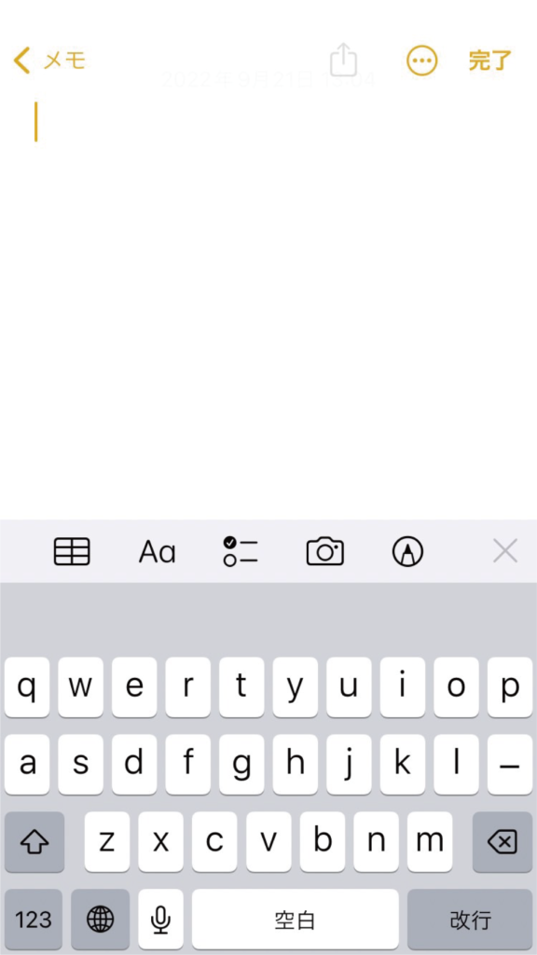Go back to メモ list
This screenshot has width=537, height=955.
[49, 61]
